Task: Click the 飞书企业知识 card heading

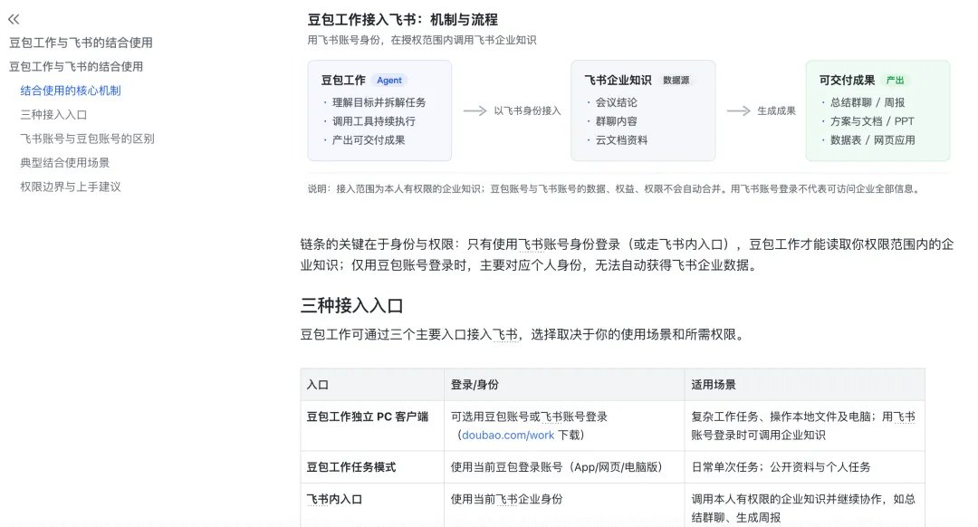Action: click(618, 81)
